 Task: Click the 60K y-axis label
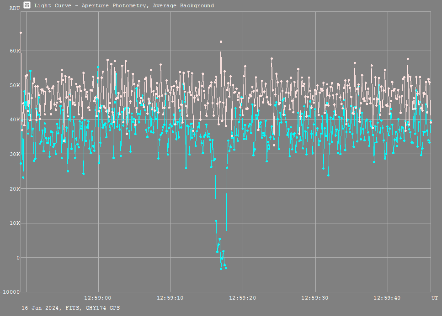click(15, 51)
